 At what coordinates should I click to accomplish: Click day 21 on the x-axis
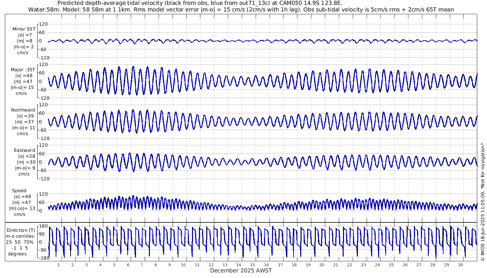click(x=336, y=265)
